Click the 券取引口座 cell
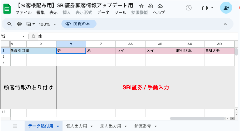This screenshot has height=131, width=241. click(33, 50)
